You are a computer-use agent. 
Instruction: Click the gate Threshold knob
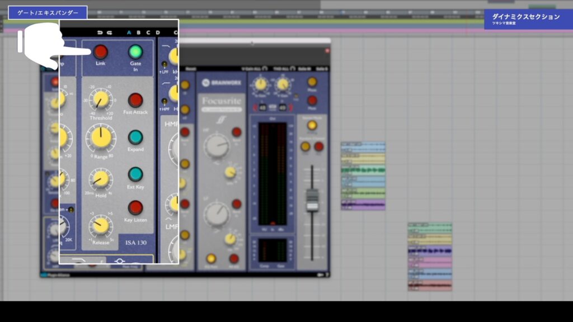[x=101, y=100]
